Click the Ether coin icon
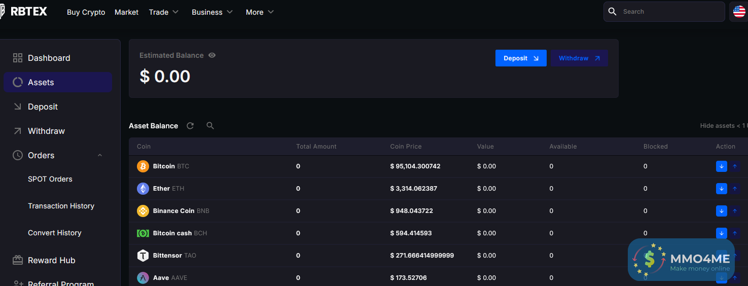The height and width of the screenshot is (286, 748). (x=143, y=189)
